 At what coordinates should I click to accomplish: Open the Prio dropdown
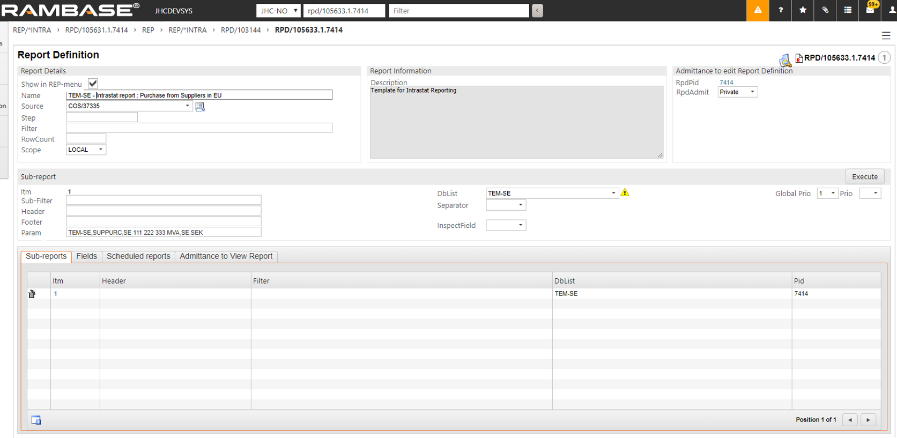[870, 194]
